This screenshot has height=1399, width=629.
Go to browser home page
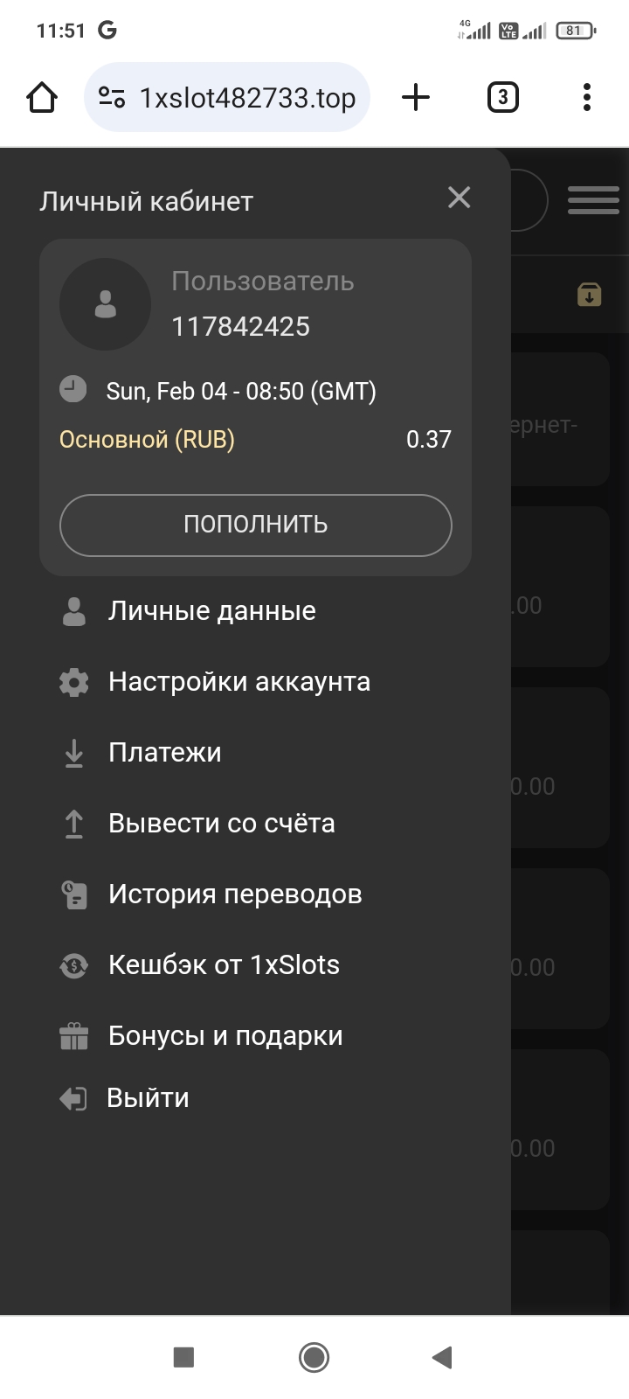[x=42, y=97]
